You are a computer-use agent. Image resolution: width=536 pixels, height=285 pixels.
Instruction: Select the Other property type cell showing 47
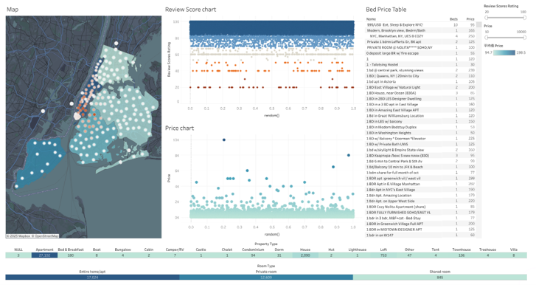pos(409,255)
